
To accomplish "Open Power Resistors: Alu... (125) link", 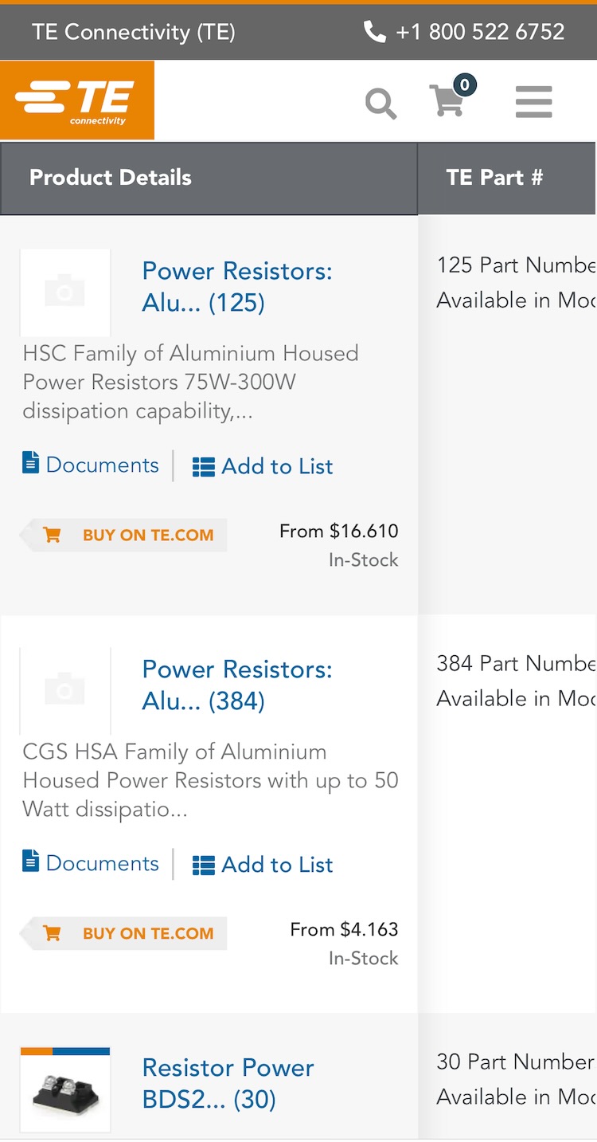I will (x=236, y=287).
